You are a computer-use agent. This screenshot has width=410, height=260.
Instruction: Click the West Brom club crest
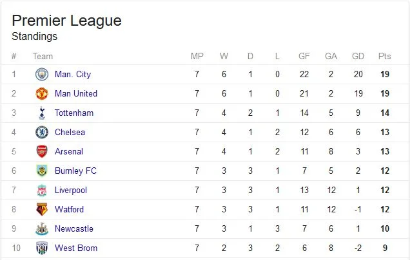[x=42, y=248]
